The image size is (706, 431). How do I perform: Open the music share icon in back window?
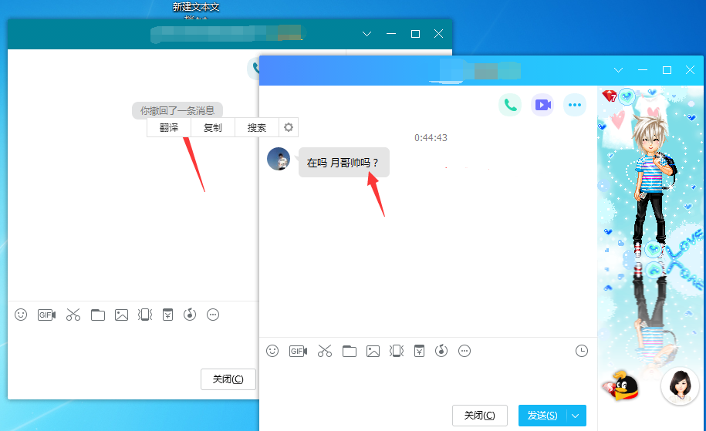tap(190, 315)
